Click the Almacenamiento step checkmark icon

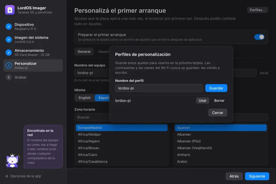pos(9,52)
